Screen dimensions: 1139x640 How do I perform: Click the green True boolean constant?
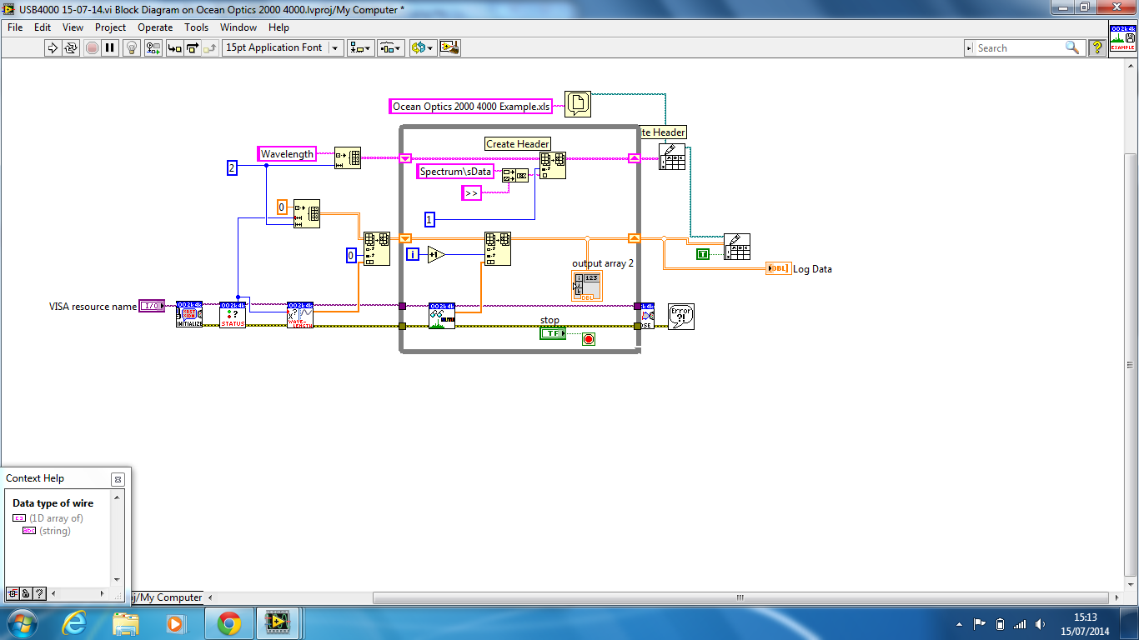(x=703, y=254)
